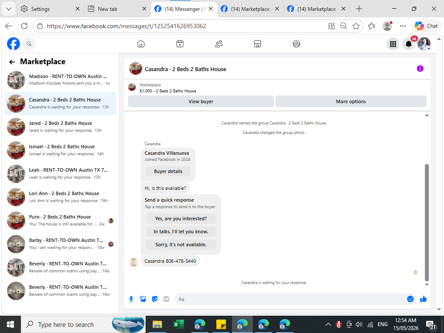Send a thumbs-up like
Viewport: 444px width, 333px height.
(x=423, y=299)
